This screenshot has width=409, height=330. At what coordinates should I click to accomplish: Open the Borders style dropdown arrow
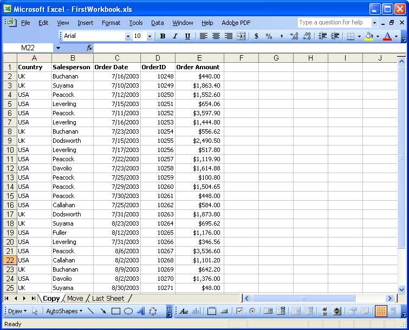pyautogui.click(x=359, y=36)
